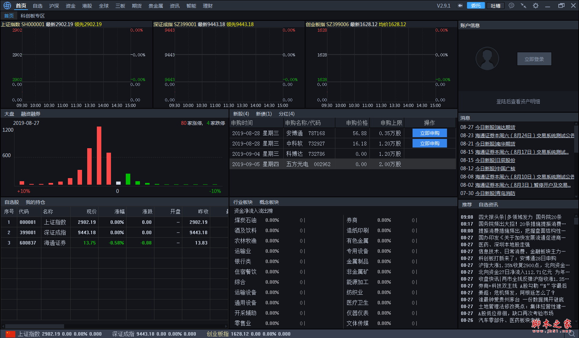579x338 pixels.
Task: Click 立即申购 for 安博通
Action: click(x=429, y=133)
